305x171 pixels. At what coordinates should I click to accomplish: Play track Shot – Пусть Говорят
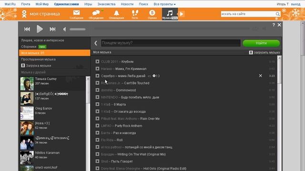97,161
